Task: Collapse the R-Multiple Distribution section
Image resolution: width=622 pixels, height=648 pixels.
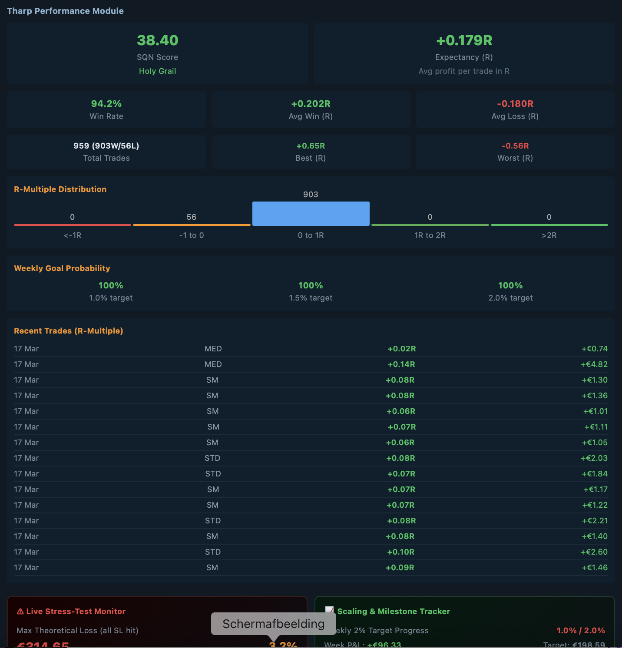Action: click(x=60, y=189)
